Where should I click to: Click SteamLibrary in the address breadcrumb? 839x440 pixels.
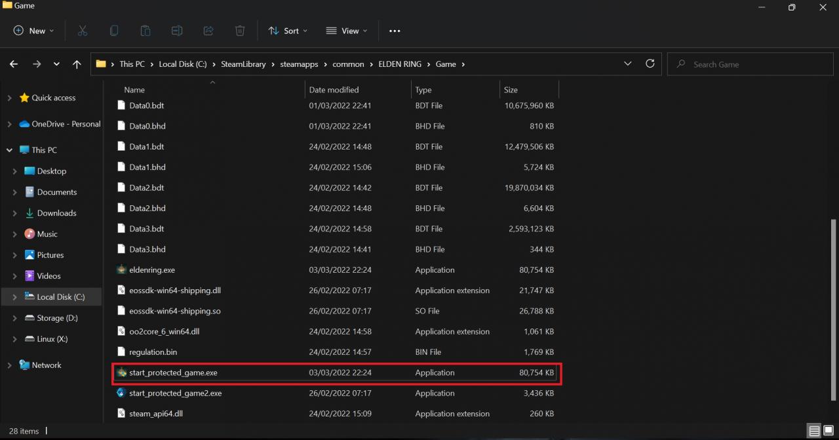pyautogui.click(x=243, y=64)
